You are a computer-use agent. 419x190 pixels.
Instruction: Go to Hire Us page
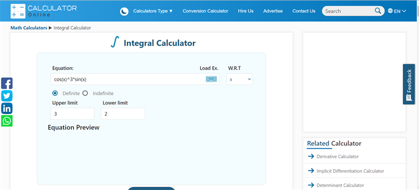pyautogui.click(x=246, y=11)
